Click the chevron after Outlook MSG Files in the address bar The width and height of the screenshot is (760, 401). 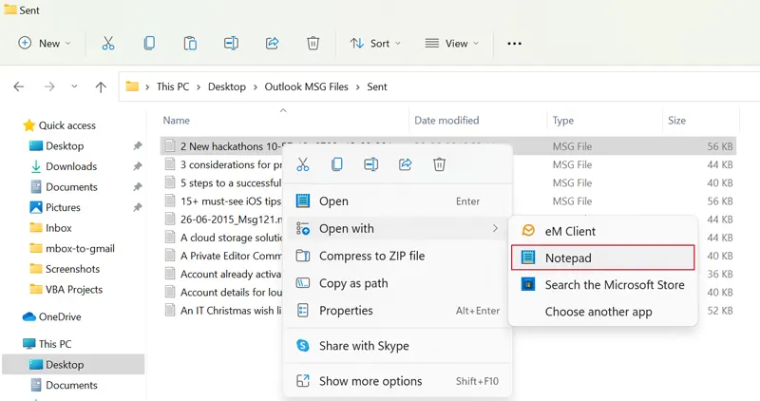358,87
